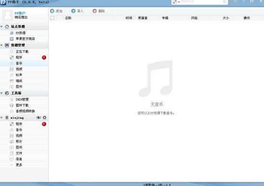The image size is (264, 186).
Task: Click the blue plus 添加 add icon
Action: point(52,11)
